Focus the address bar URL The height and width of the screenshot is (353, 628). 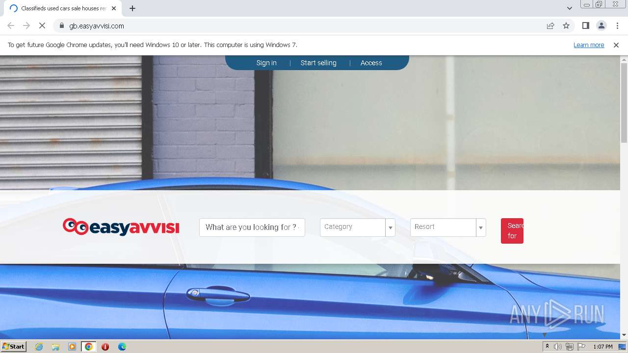click(97, 25)
